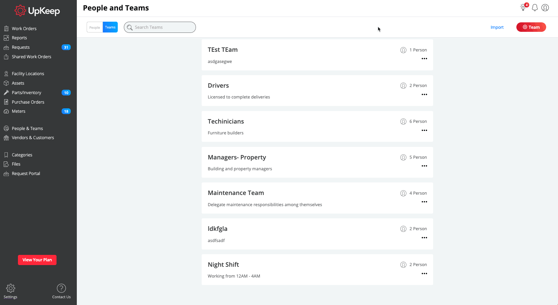Open the Drivers team options menu
Image resolution: width=558 pixels, height=305 pixels.
[x=424, y=94]
